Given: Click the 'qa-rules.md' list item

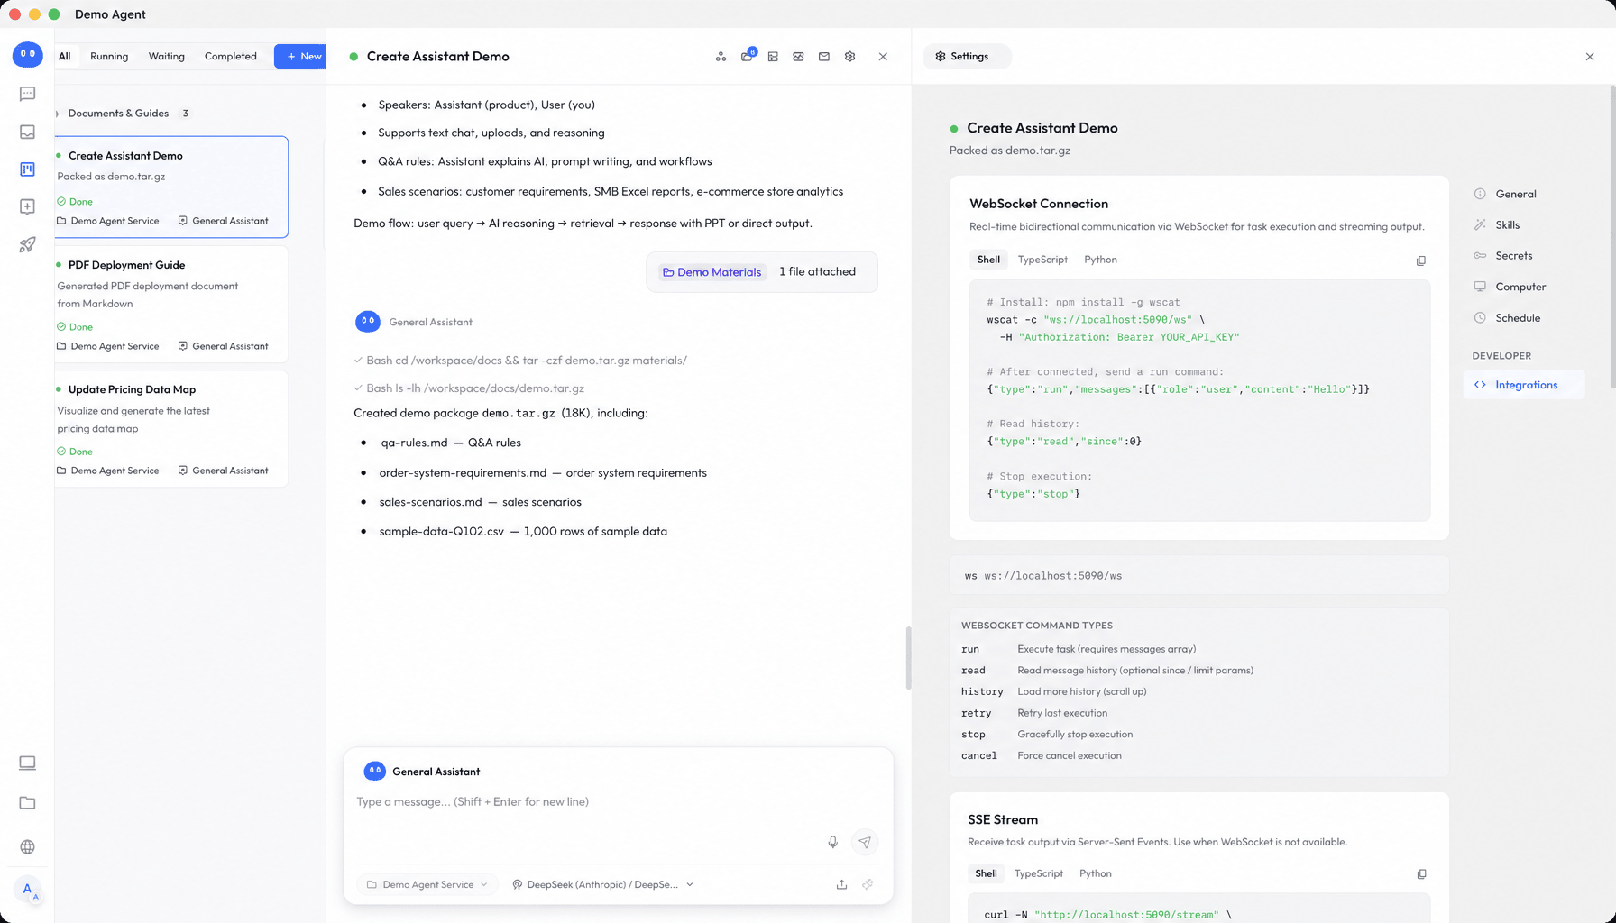Looking at the screenshot, I should tap(450, 443).
